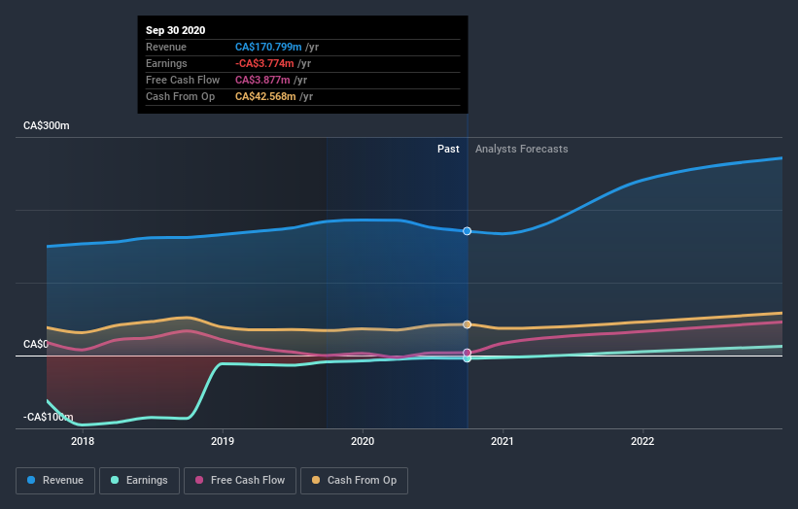The width and height of the screenshot is (798, 509).
Task: Click the 'Cash From Op' row label in tooltip
Action: click(x=180, y=96)
